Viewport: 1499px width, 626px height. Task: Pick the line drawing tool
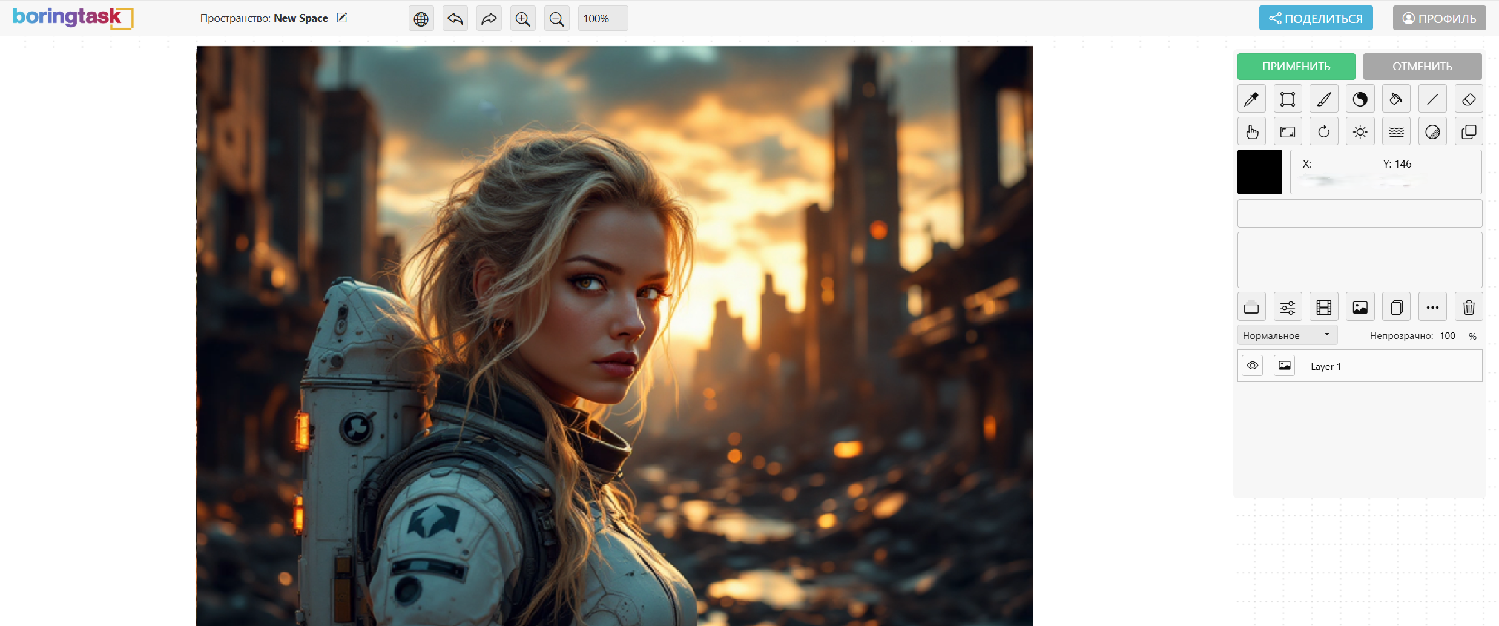(x=1432, y=99)
